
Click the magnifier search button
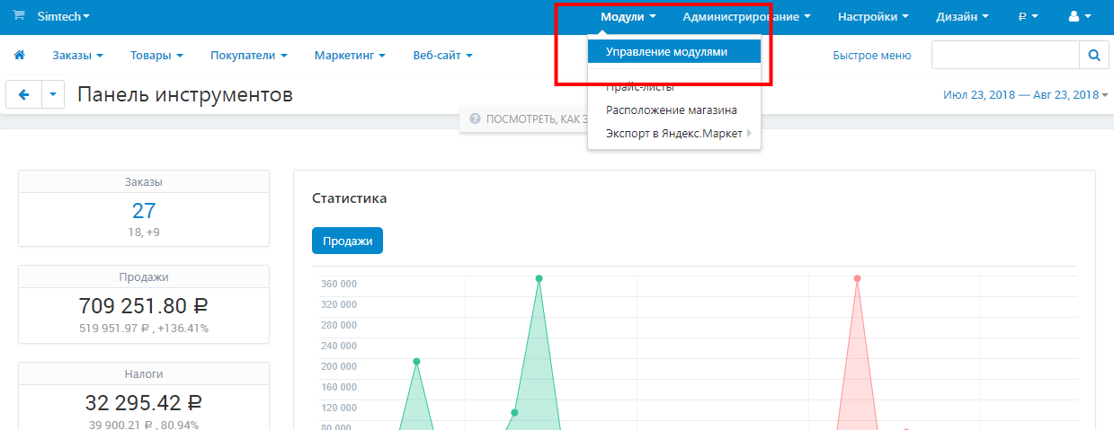(x=1094, y=55)
